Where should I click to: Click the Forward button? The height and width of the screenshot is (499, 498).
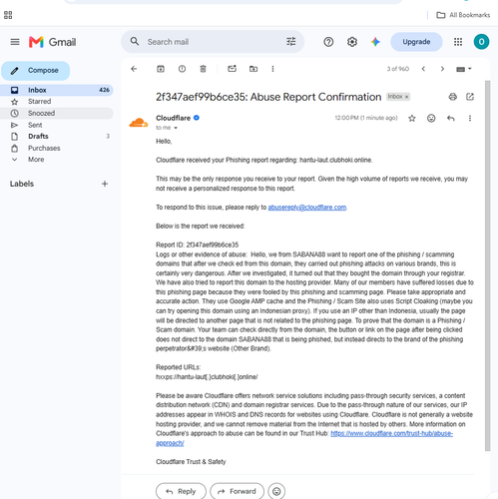point(238,491)
